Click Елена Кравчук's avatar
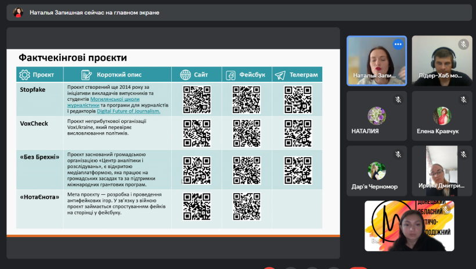The width and height of the screenshot is (476, 269). point(442,115)
